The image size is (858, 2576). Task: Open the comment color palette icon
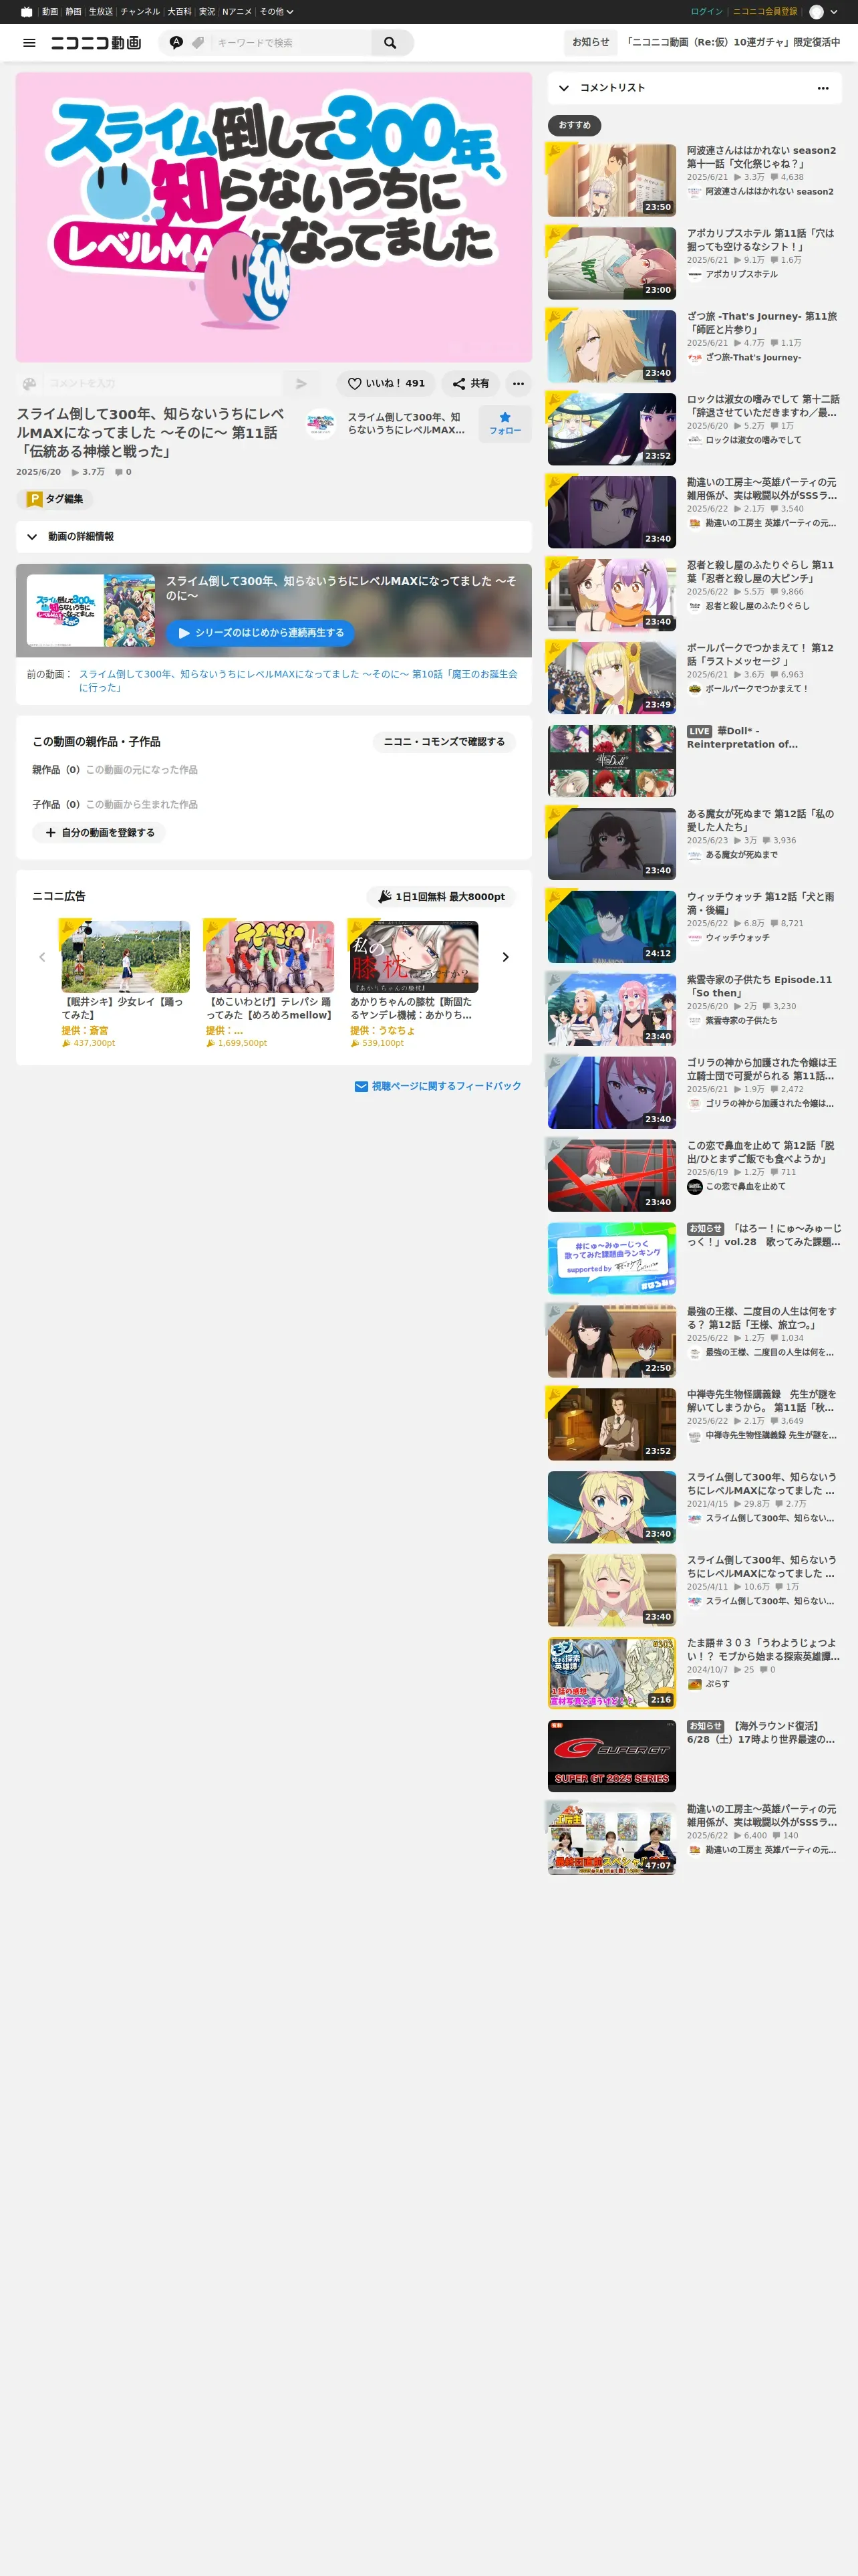click(x=29, y=383)
